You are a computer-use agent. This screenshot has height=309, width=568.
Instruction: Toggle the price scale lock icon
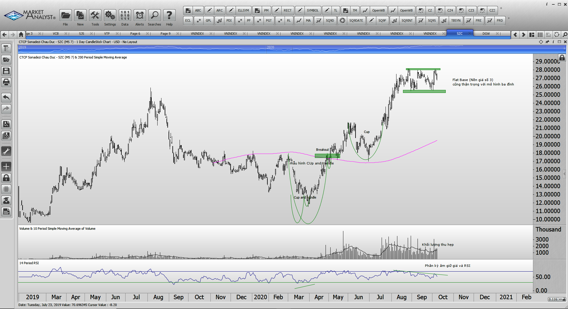click(x=562, y=58)
